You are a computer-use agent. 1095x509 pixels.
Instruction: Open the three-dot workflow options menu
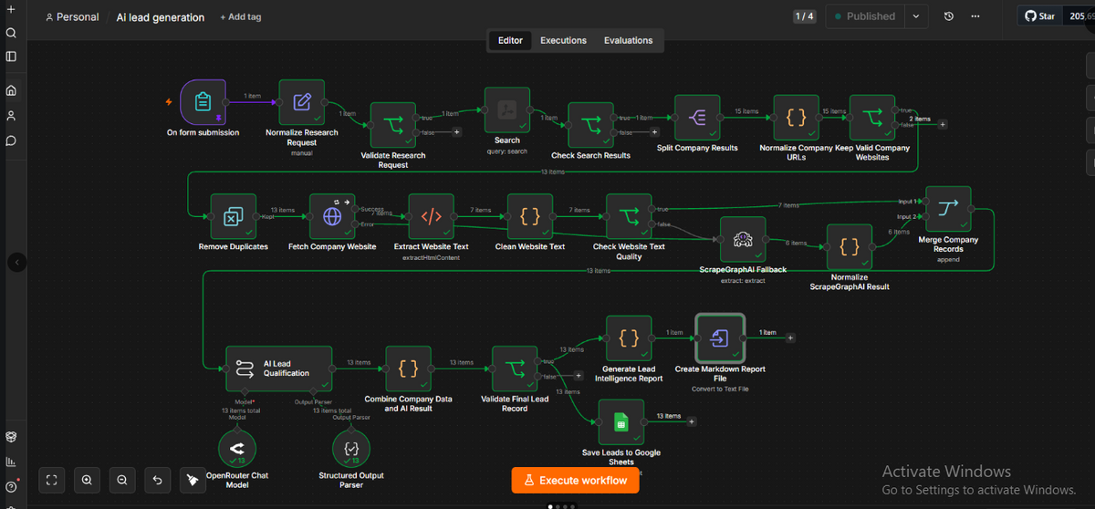[975, 16]
